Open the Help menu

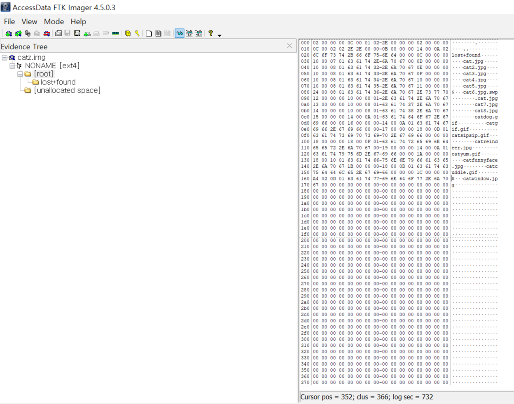point(78,21)
